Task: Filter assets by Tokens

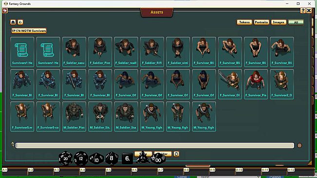Action: point(244,22)
